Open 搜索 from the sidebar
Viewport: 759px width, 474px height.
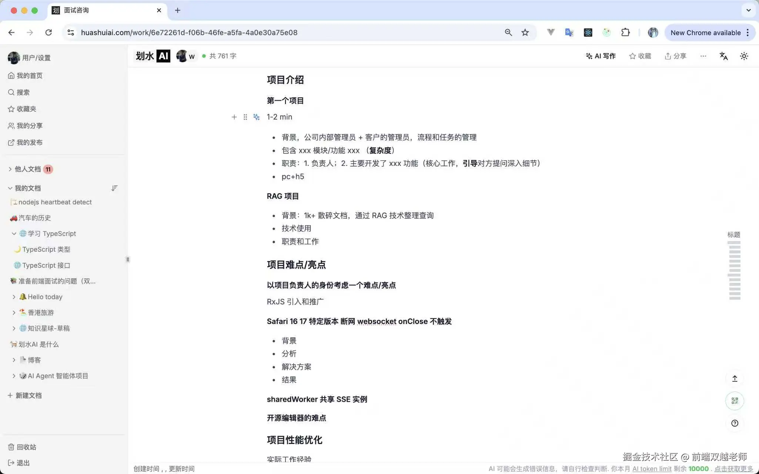tap(24, 92)
